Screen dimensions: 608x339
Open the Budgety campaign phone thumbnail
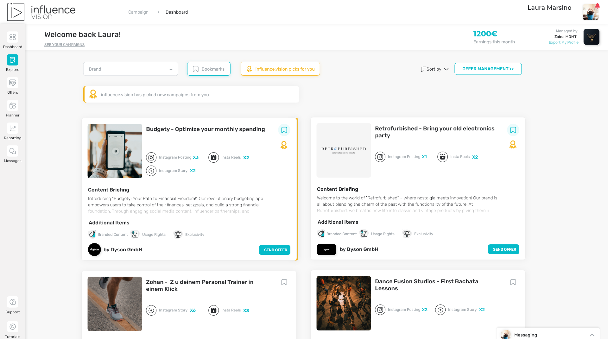tap(115, 151)
